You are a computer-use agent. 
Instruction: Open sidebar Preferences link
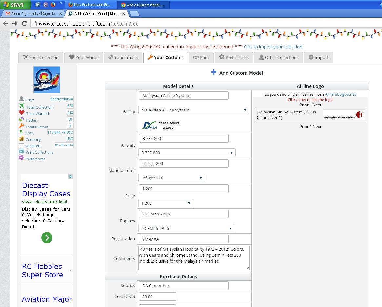[x=35, y=159]
